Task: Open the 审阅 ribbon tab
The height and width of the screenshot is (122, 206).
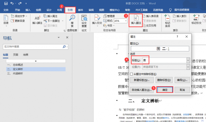Action: pyautogui.click(x=91, y=10)
